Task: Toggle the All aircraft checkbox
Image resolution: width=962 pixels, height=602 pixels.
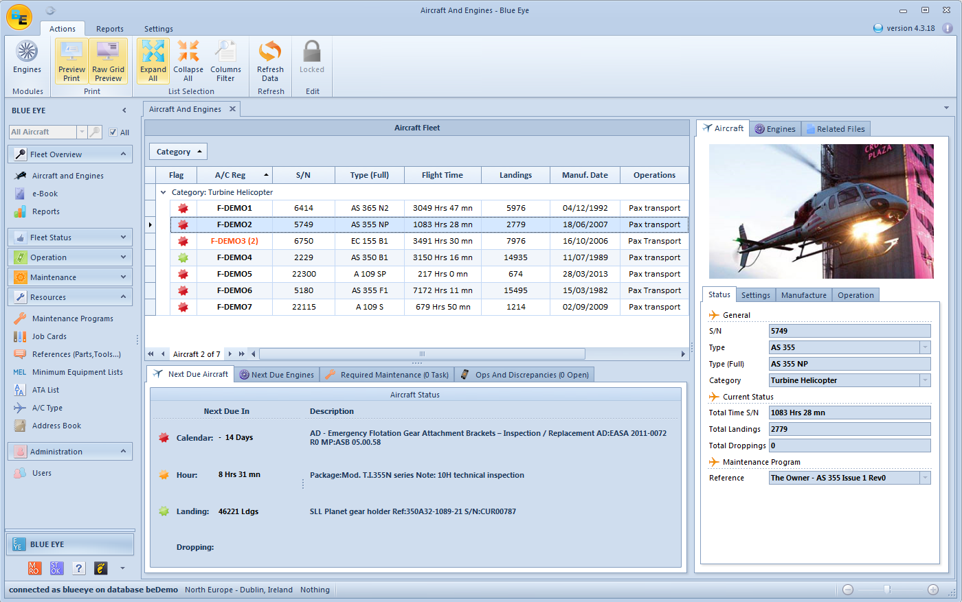Action: pyautogui.click(x=114, y=132)
